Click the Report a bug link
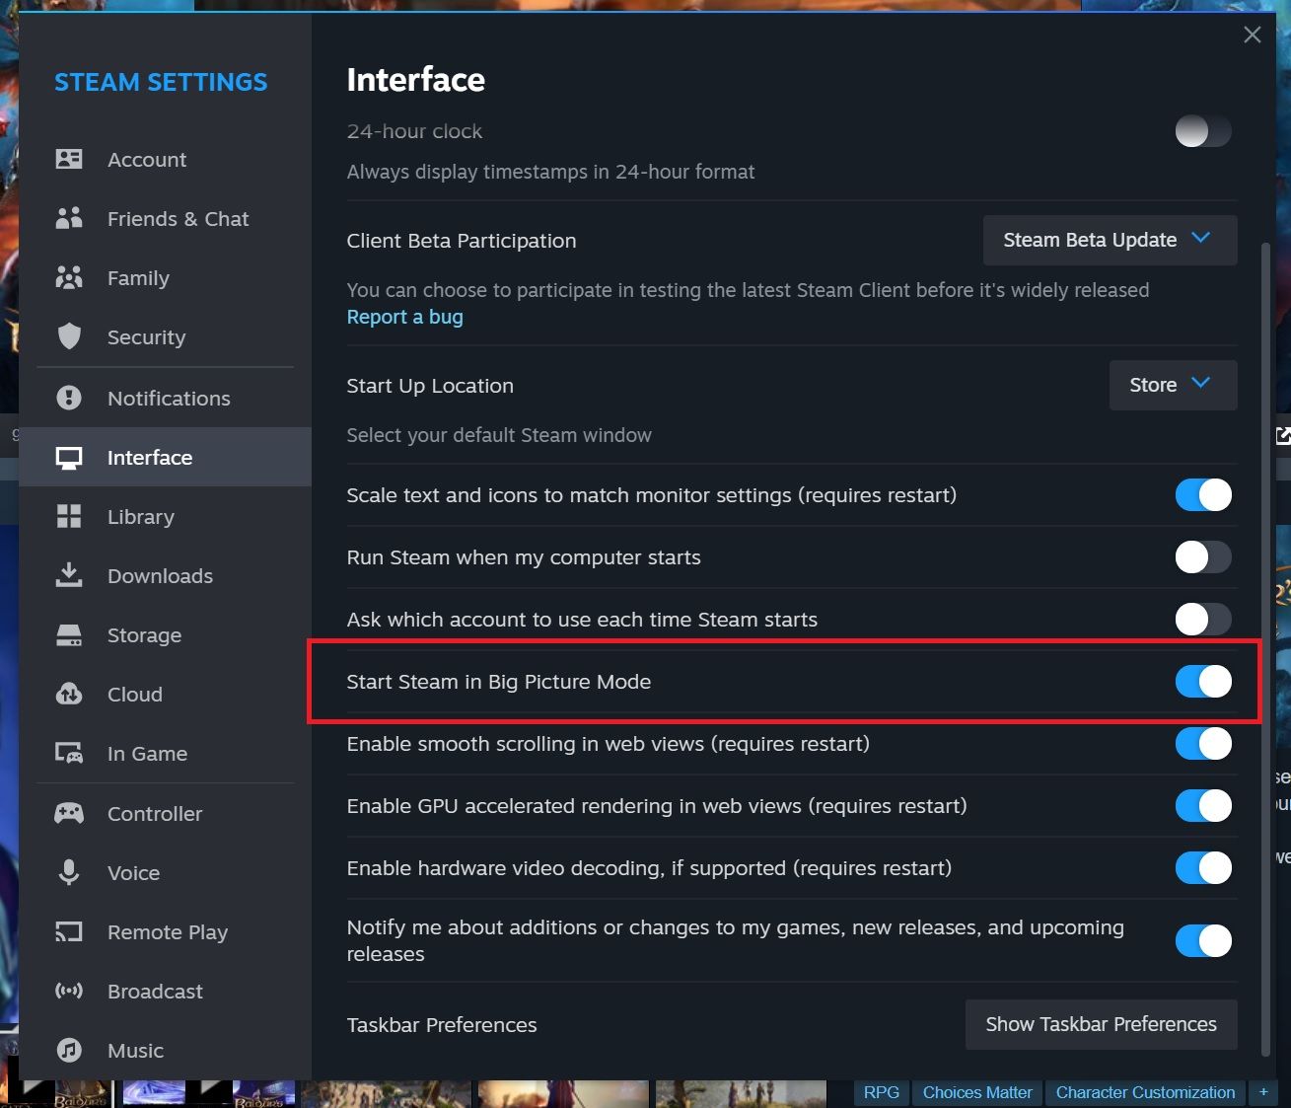Screen dimensions: 1291x1108 coord(404,316)
